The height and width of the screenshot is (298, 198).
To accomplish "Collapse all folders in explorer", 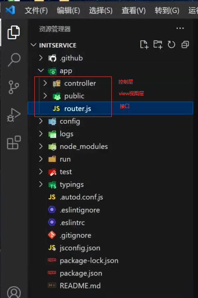I will 185,45.
